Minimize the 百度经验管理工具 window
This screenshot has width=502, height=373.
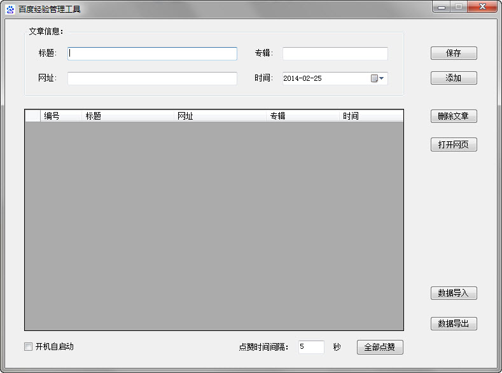(x=442, y=7)
